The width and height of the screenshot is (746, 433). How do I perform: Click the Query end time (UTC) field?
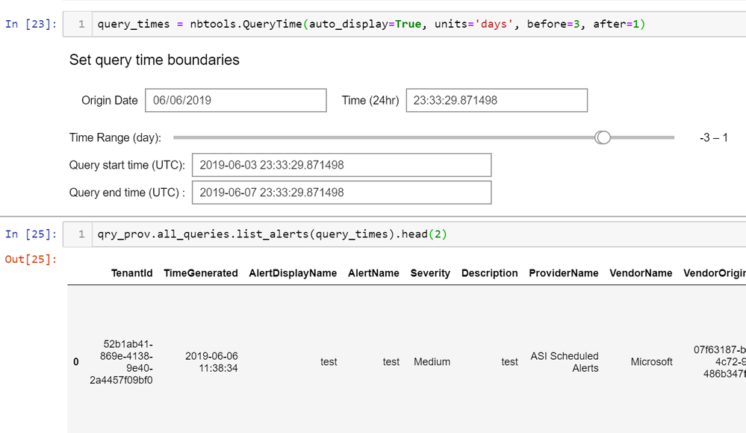tap(341, 193)
